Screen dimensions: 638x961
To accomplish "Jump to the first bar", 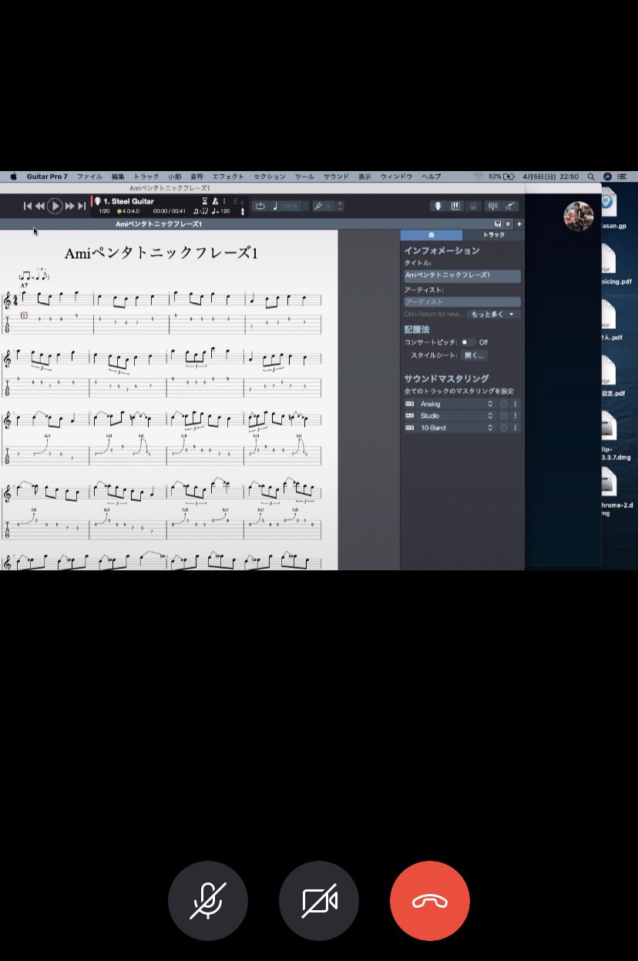I will click(28, 206).
